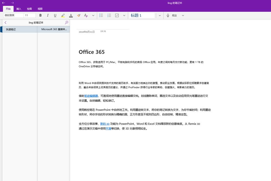Open the 平滑 link
The height and width of the screenshot is (181, 271).
coord(108,129)
